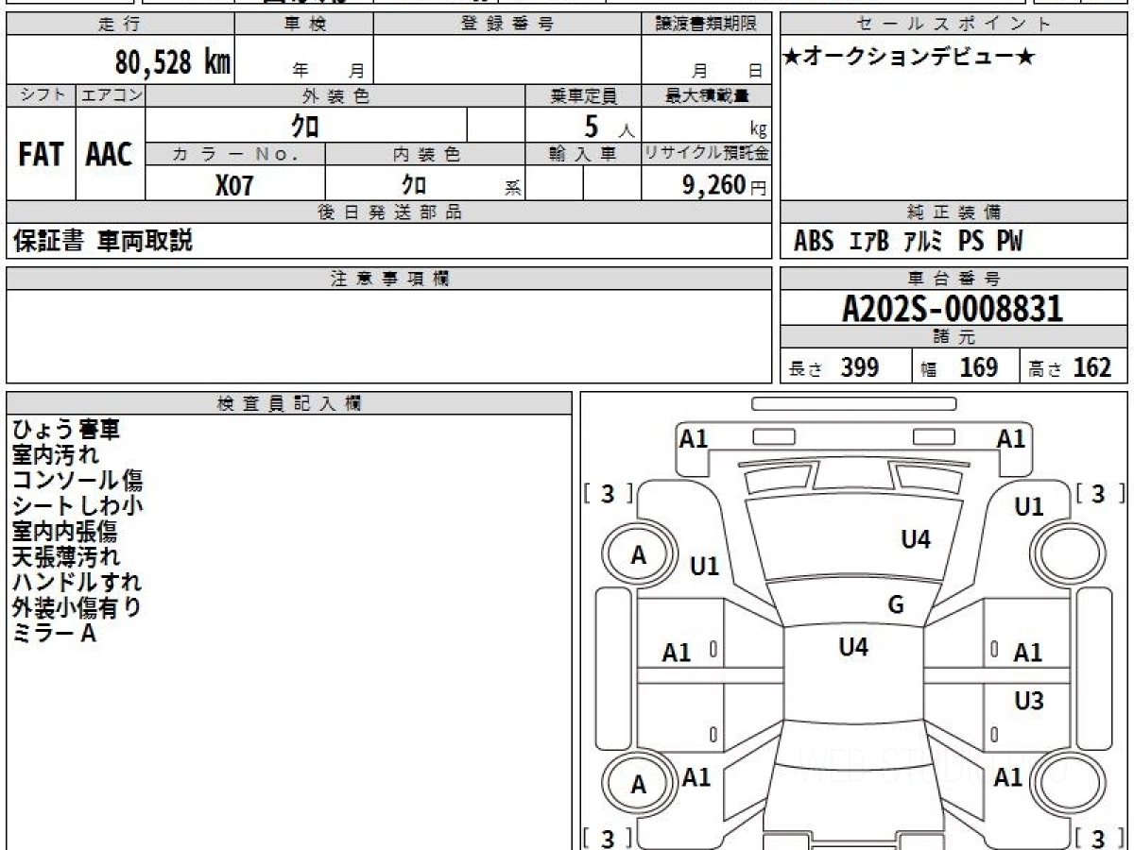Click the 検査員記入欄 header
This screenshot has height=850, width=1134.
coord(289,403)
